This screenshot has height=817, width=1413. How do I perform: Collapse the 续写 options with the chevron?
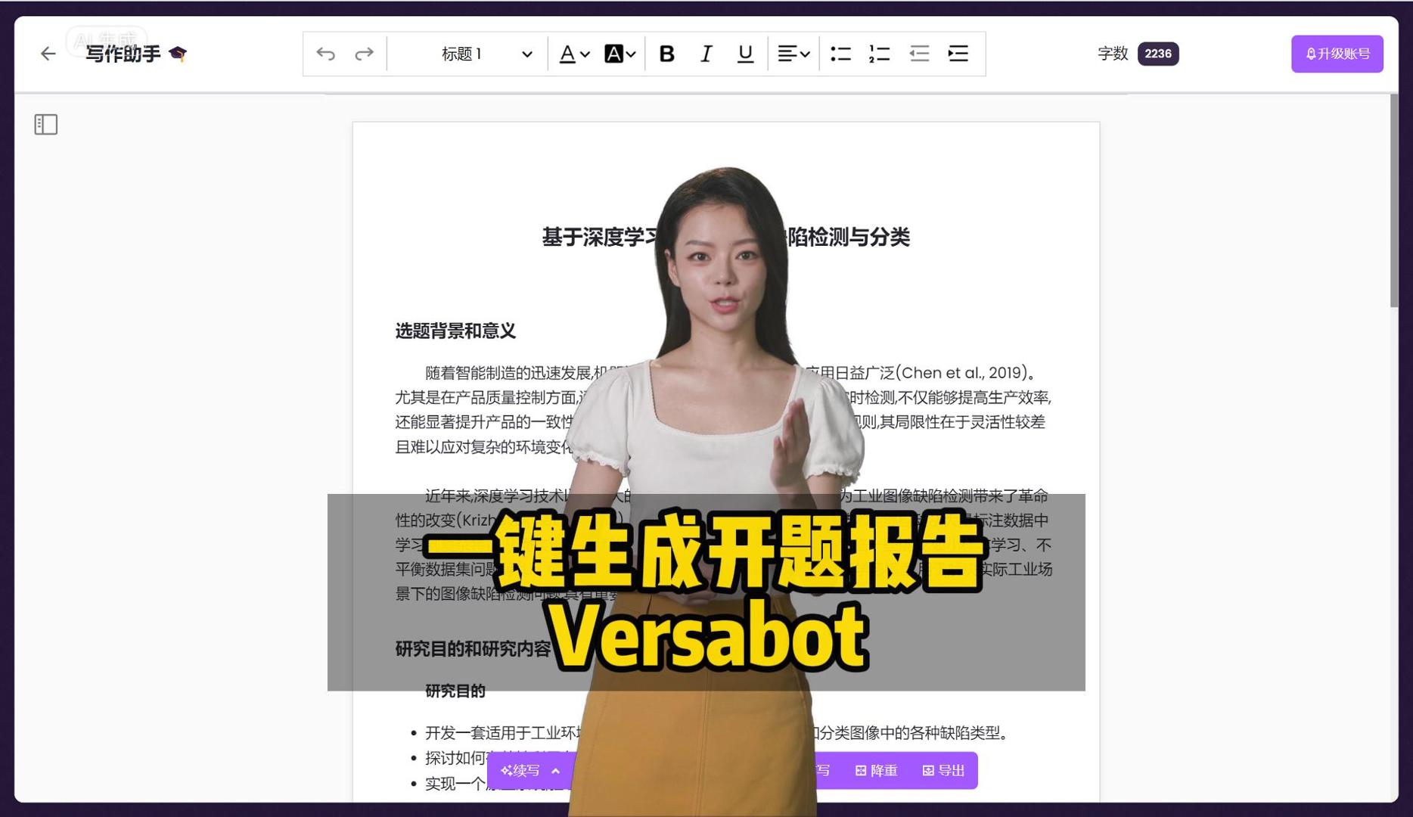(556, 770)
